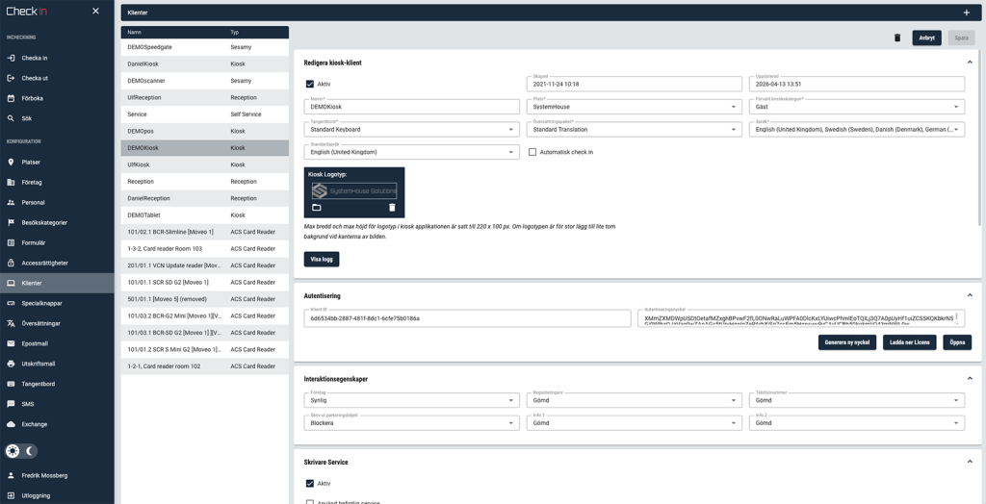Toggle dark/light theme switch
Viewport: 986px width, 504px height.
[x=21, y=450]
